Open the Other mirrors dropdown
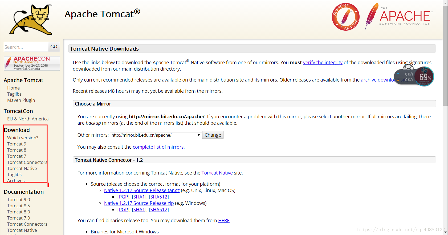The width and height of the screenshot is (448, 235). pyautogui.click(x=156, y=135)
